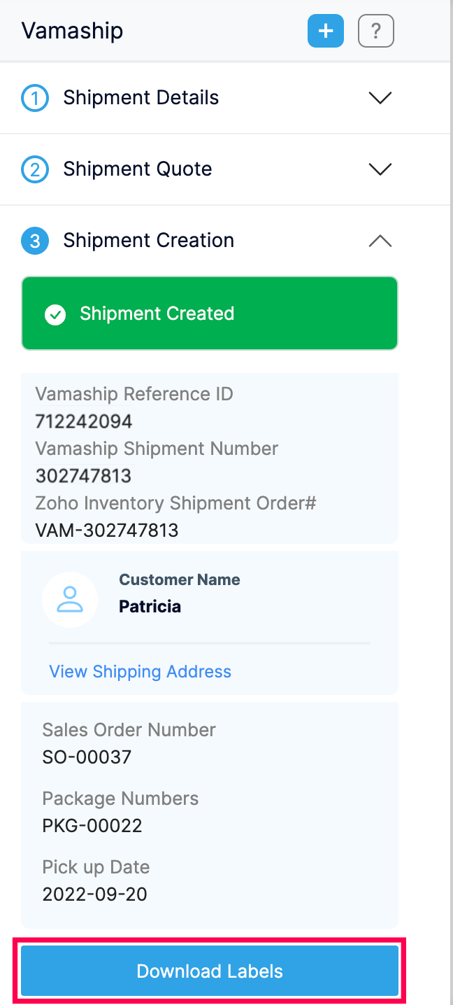This screenshot has width=453, height=1005.
Task: Click the step 3 filled circle icon
Action: (x=35, y=241)
